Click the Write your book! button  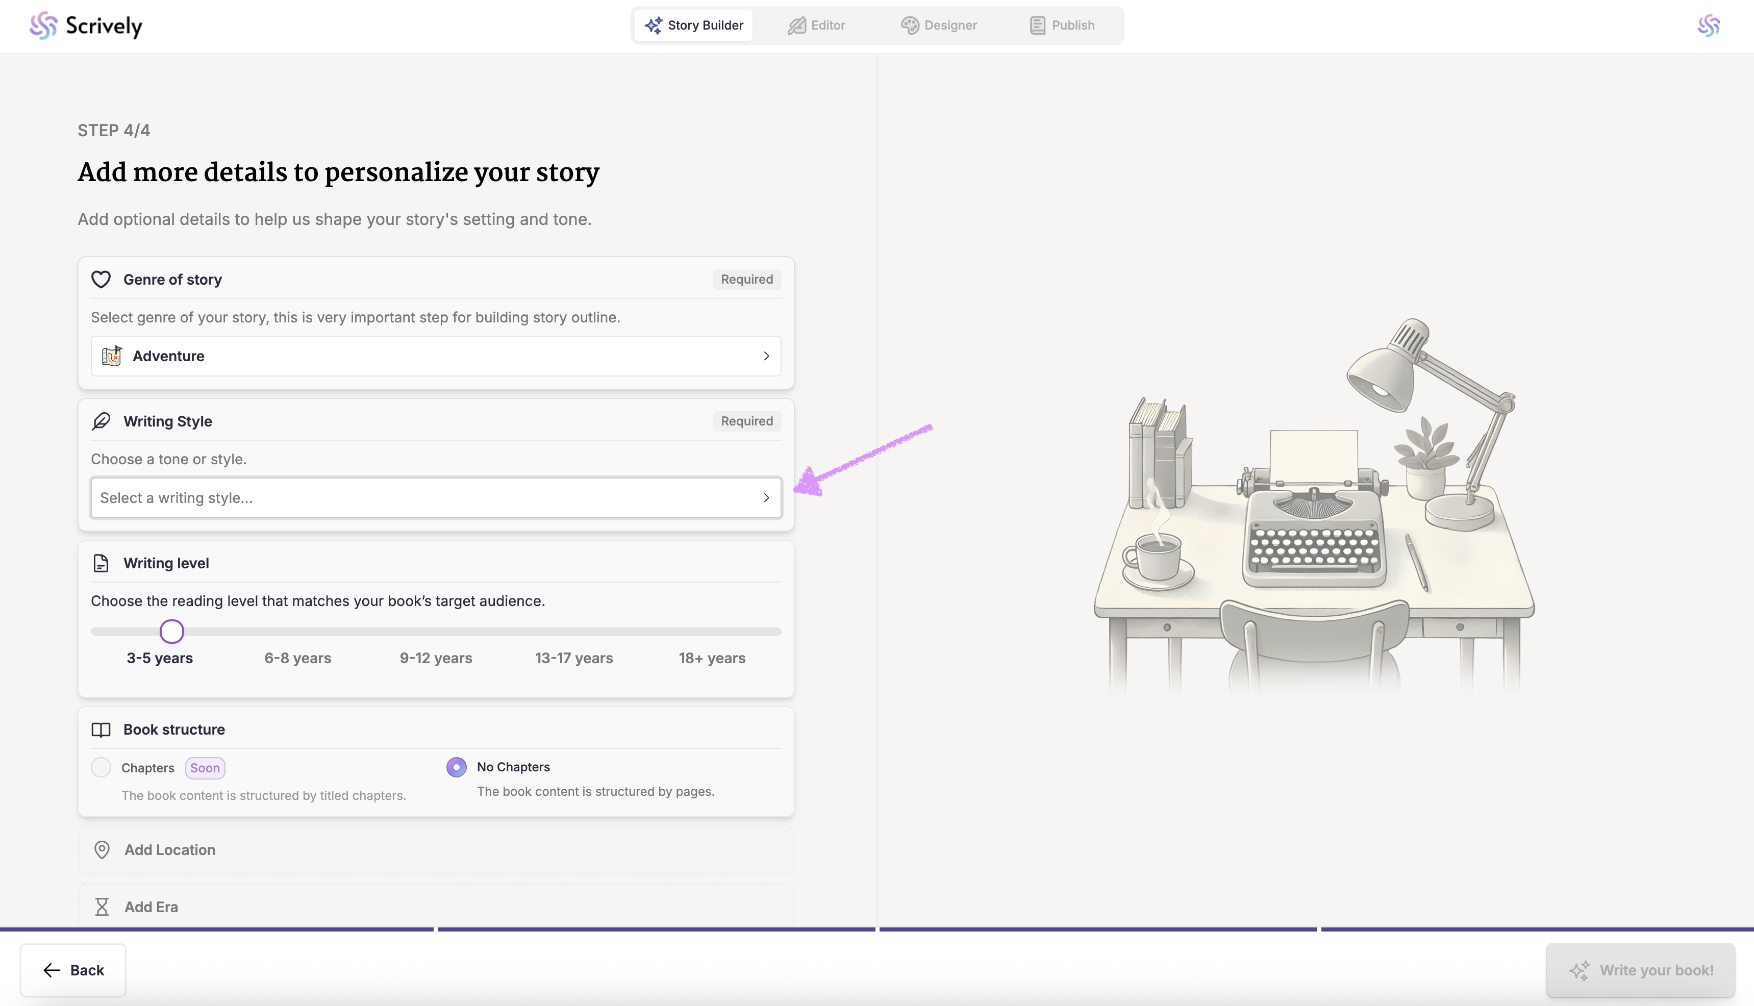click(1641, 970)
